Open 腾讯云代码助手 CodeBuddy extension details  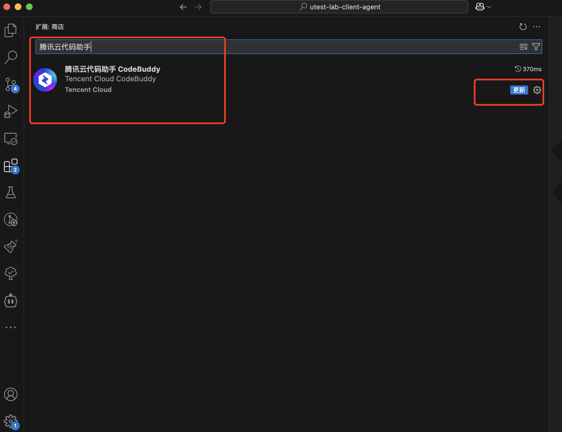click(x=112, y=69)
